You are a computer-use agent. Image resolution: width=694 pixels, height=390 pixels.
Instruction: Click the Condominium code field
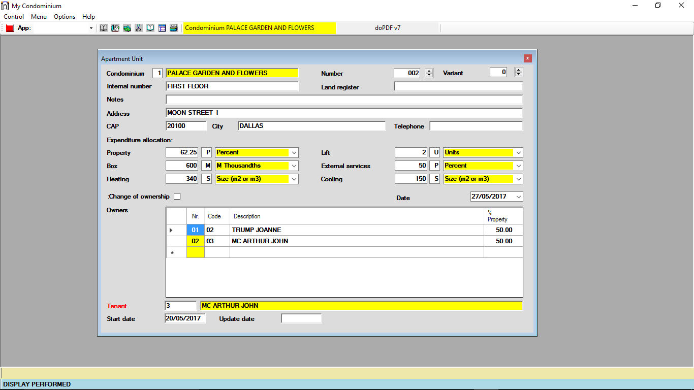[x=157, y=73]
